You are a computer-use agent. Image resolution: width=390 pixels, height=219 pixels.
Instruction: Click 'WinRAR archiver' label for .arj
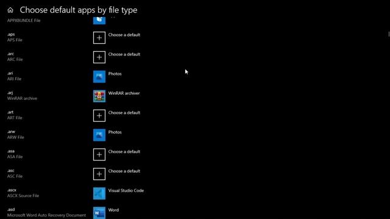(x=124, y=93)
